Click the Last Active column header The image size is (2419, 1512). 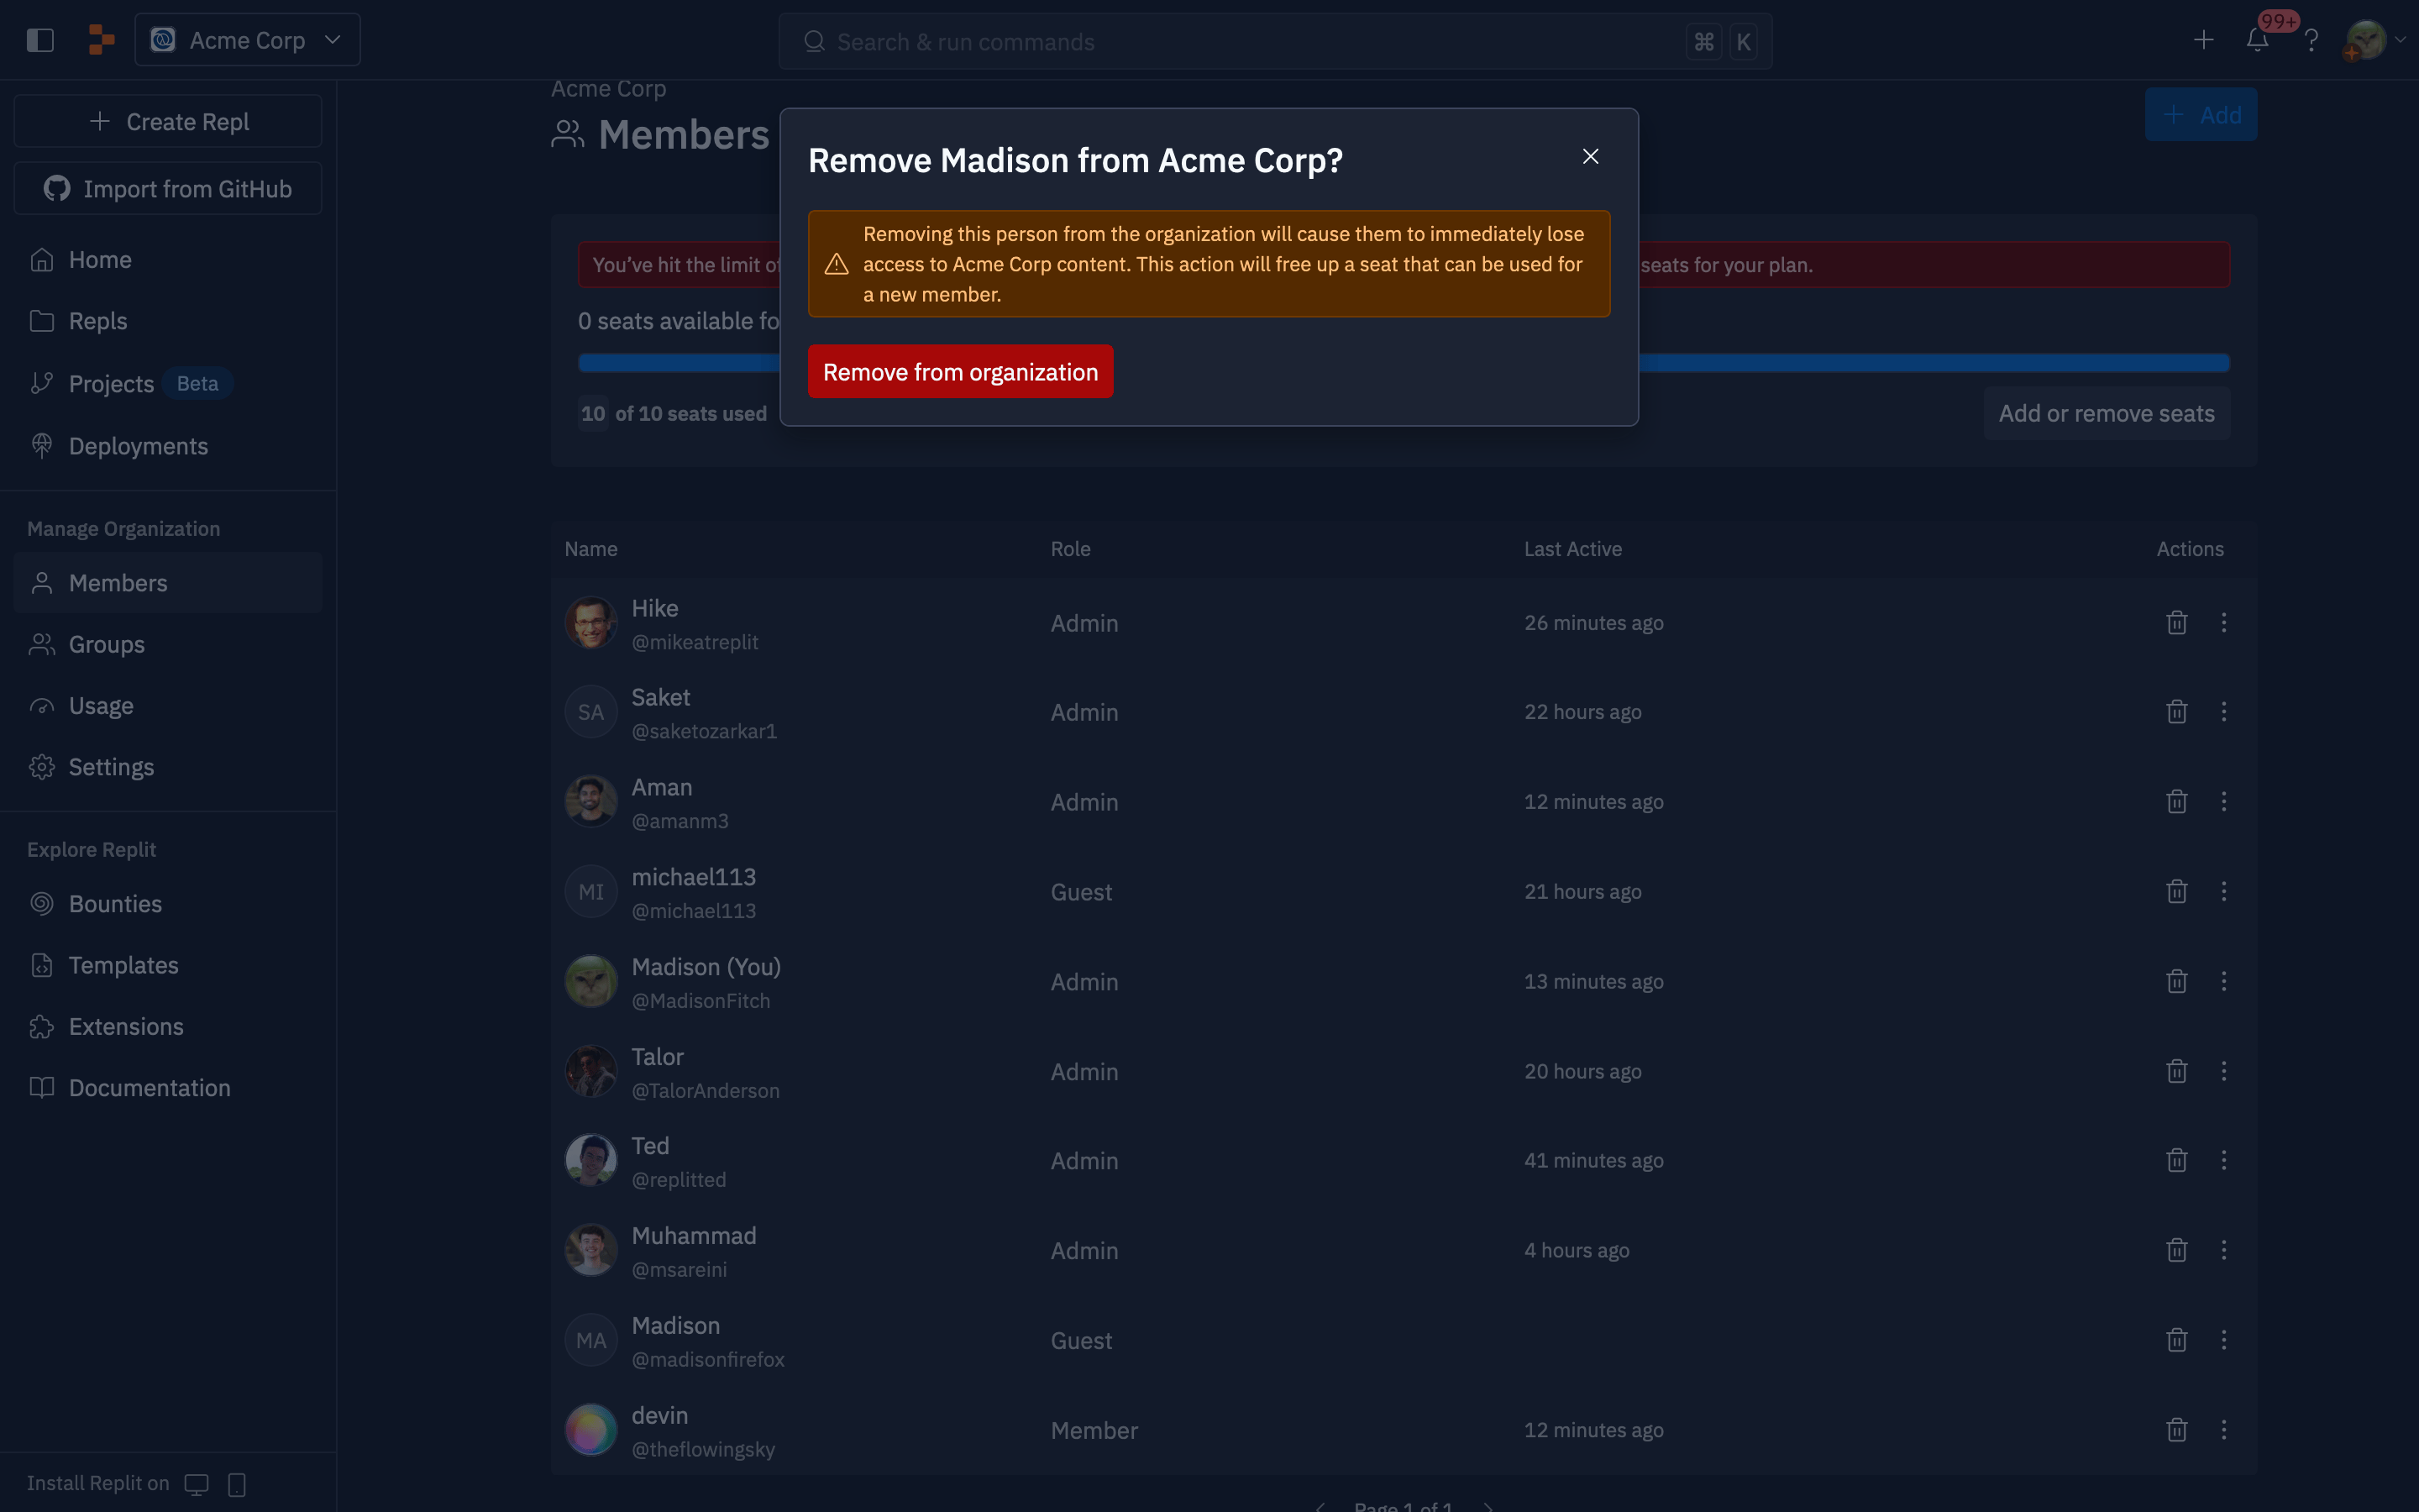(1572, 549)
